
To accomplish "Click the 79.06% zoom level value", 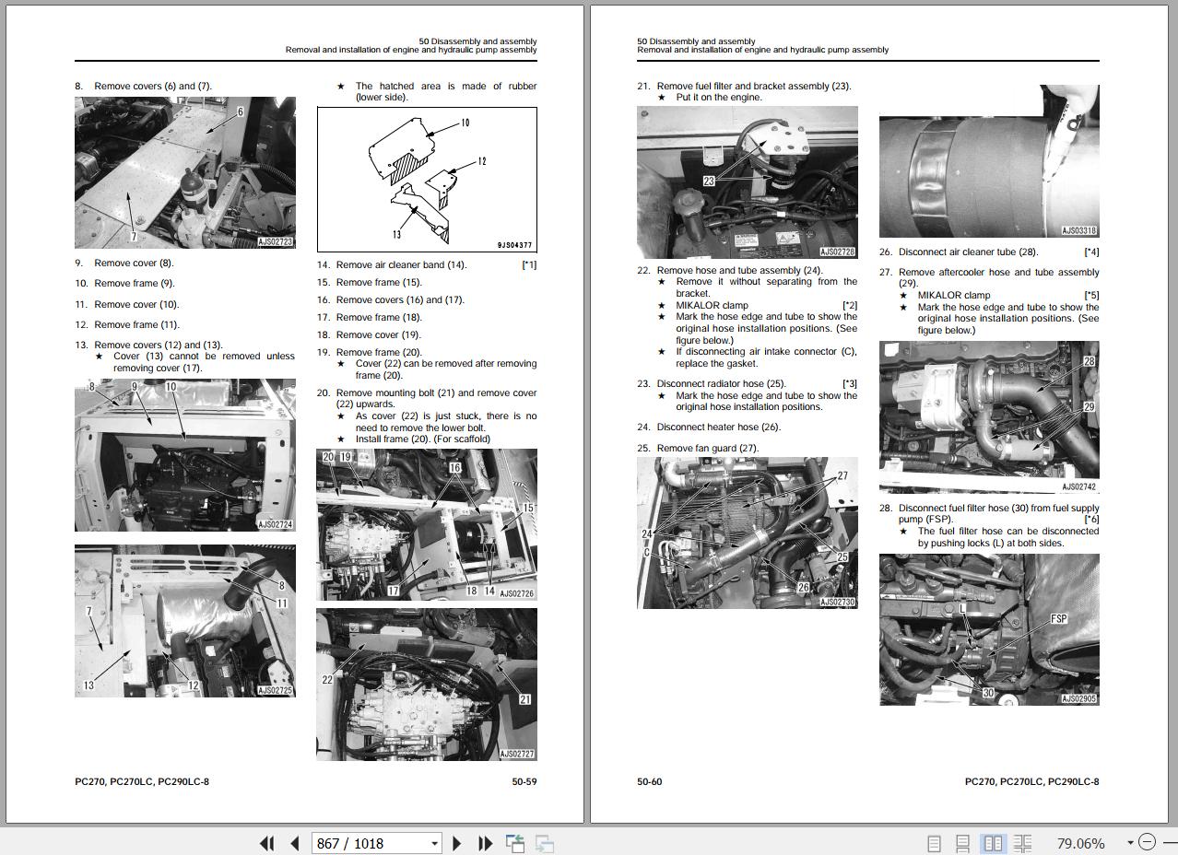I will [x=1080, y=843].
